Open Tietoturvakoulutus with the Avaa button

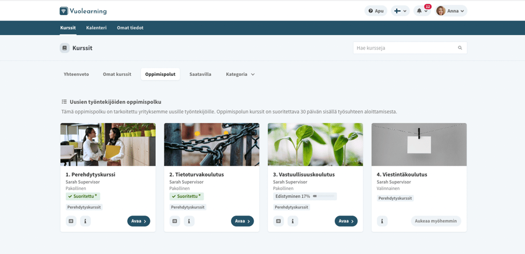pyautogui.click(x=243, y=221)
